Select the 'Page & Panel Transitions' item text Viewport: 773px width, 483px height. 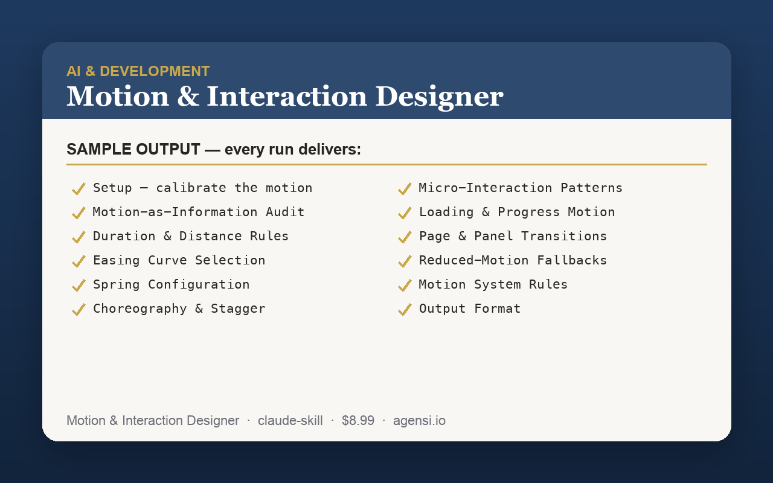click(513, 236)
